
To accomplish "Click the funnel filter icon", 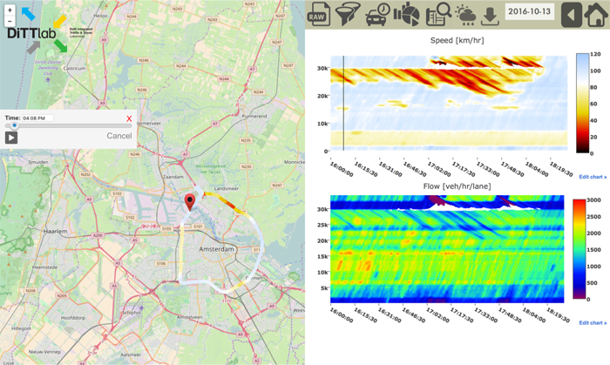I will [347, 15].
